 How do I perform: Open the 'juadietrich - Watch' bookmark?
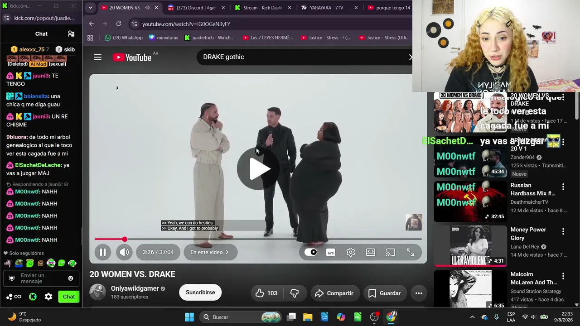coord(209,38)
